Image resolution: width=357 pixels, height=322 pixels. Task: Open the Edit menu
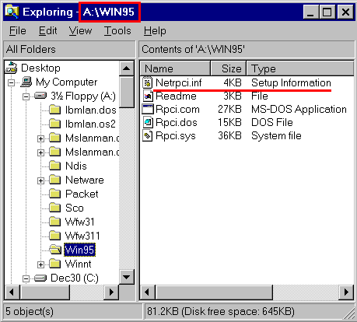pyautogui.click(x=47, y=31)
